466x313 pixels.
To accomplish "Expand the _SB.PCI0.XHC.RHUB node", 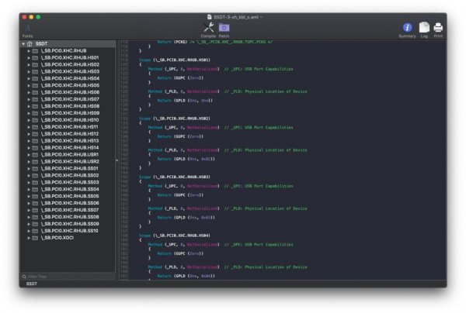I will [x=29, y=51].
